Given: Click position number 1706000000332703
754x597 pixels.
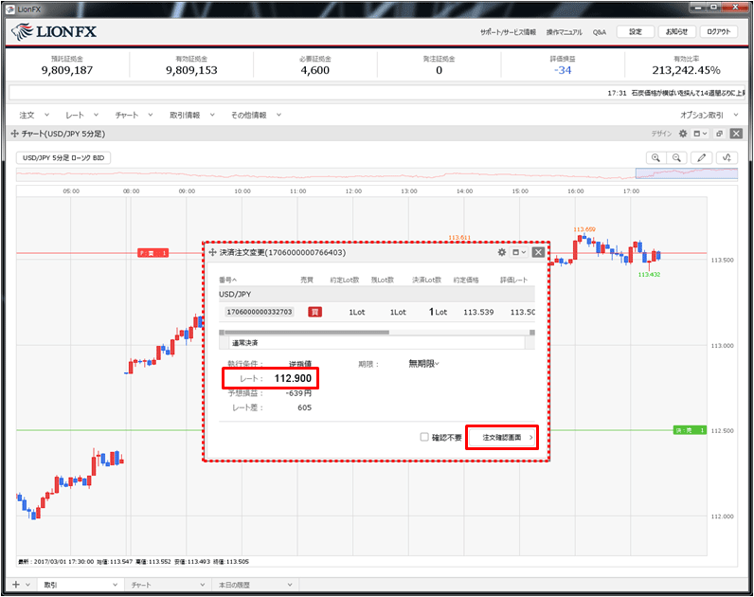Looking at the screenshot, I should pos(260,312).
